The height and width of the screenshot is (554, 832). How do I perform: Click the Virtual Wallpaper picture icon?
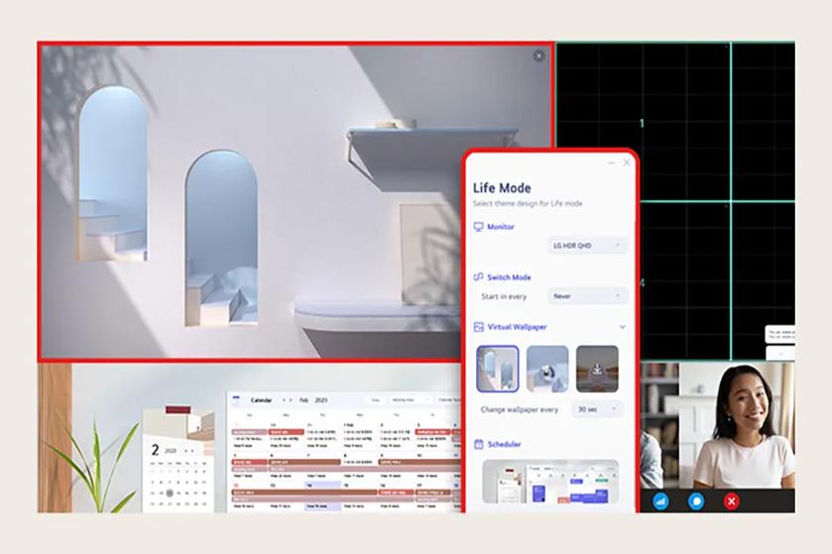point(478,326)
